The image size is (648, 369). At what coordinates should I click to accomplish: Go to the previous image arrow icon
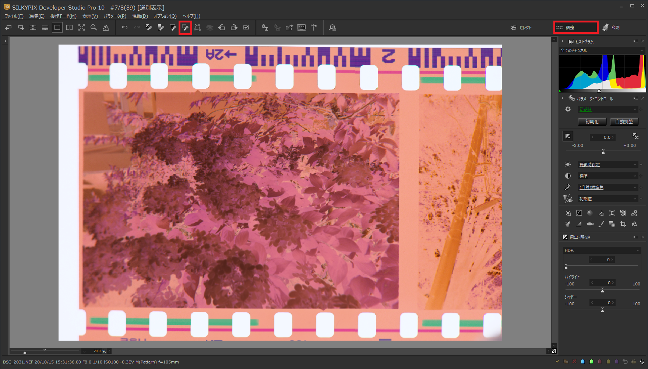pos(8,28)
